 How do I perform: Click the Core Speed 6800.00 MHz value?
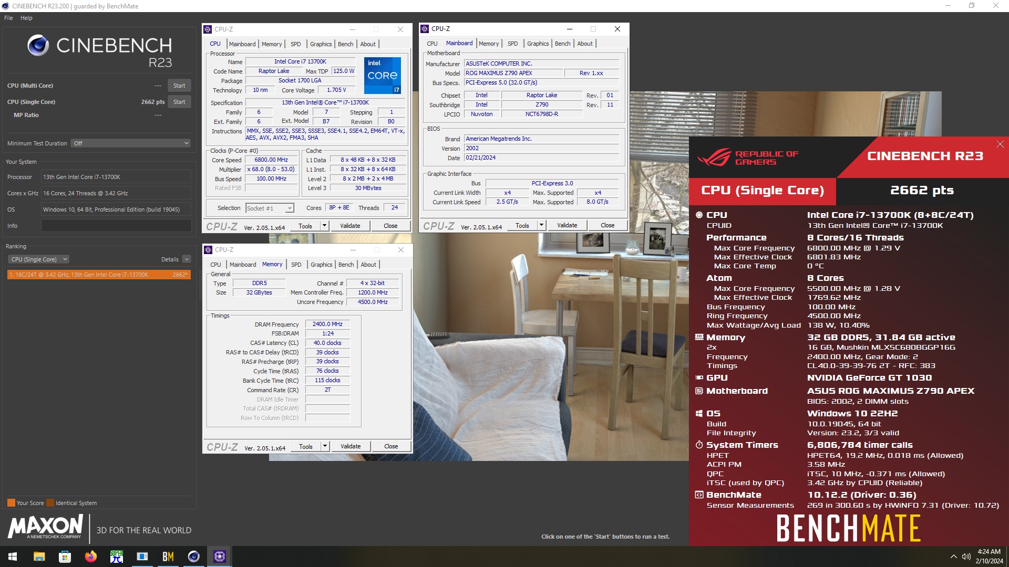point(271,160)
